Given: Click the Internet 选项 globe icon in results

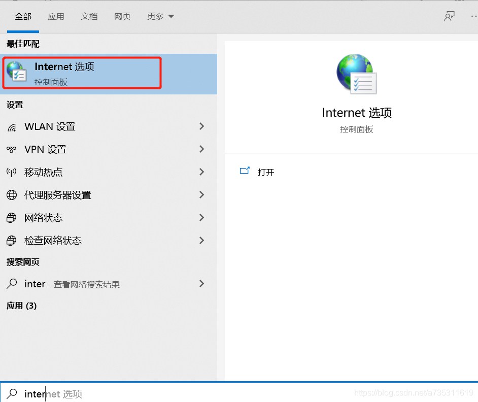Looking at the screenshot, I should 16,72.
